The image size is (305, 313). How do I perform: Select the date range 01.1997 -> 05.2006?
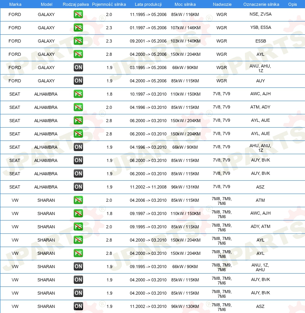(x=148, y=28)
